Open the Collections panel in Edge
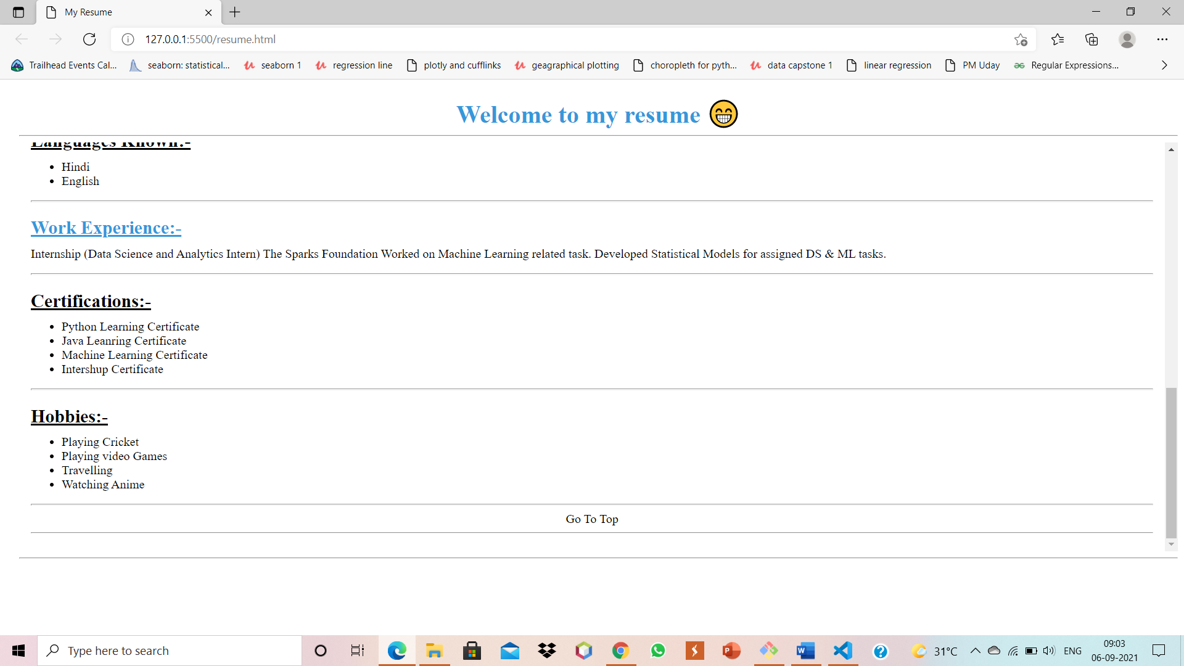 click(x=1091, y=39)
